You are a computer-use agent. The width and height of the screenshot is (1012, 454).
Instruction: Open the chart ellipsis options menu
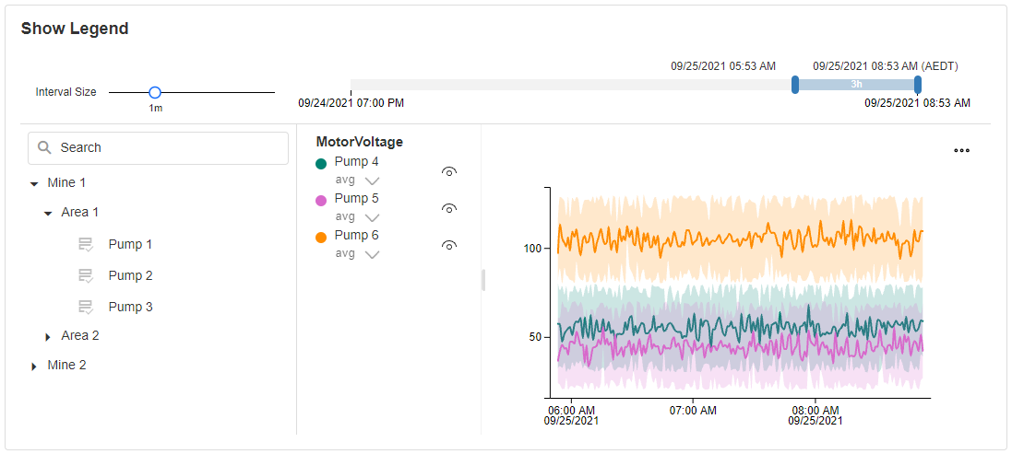(x=961, y=151)
